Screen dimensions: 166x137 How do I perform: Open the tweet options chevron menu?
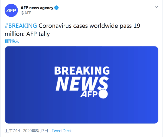(156, 7)
